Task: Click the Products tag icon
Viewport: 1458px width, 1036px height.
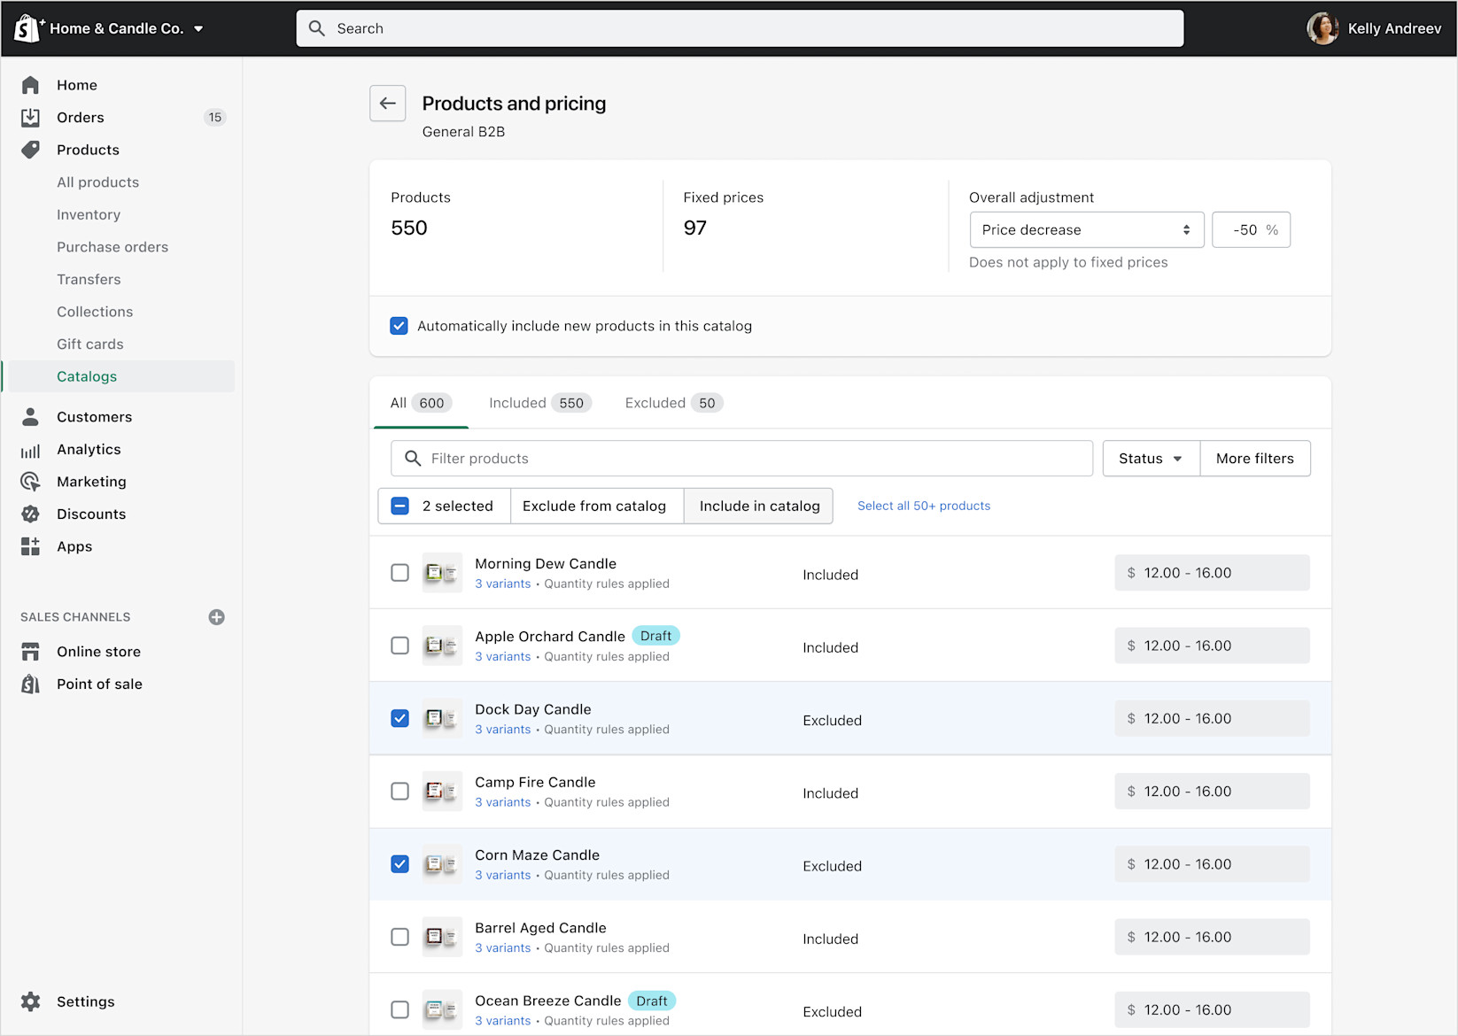Action: [x=30, y=150]
